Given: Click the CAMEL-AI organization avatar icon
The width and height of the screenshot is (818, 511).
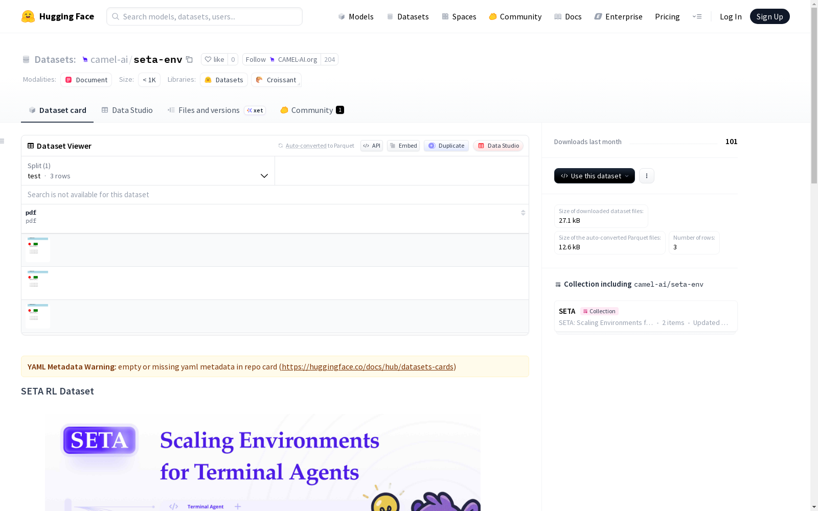Looking at the screenshot, I should click(85, 60).
